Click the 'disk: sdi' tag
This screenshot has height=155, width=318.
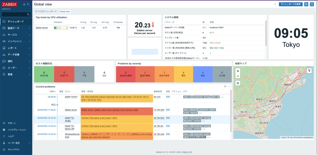tap(215, 97)
